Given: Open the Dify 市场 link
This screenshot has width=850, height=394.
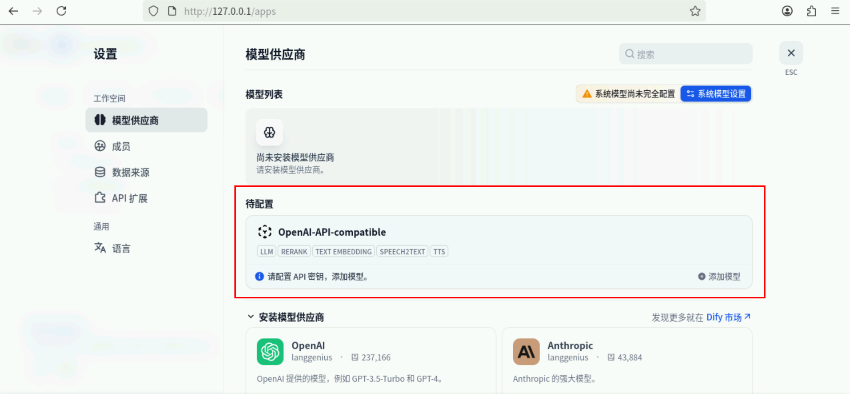Looking at the screenshot, I should (x=728, y=317).
